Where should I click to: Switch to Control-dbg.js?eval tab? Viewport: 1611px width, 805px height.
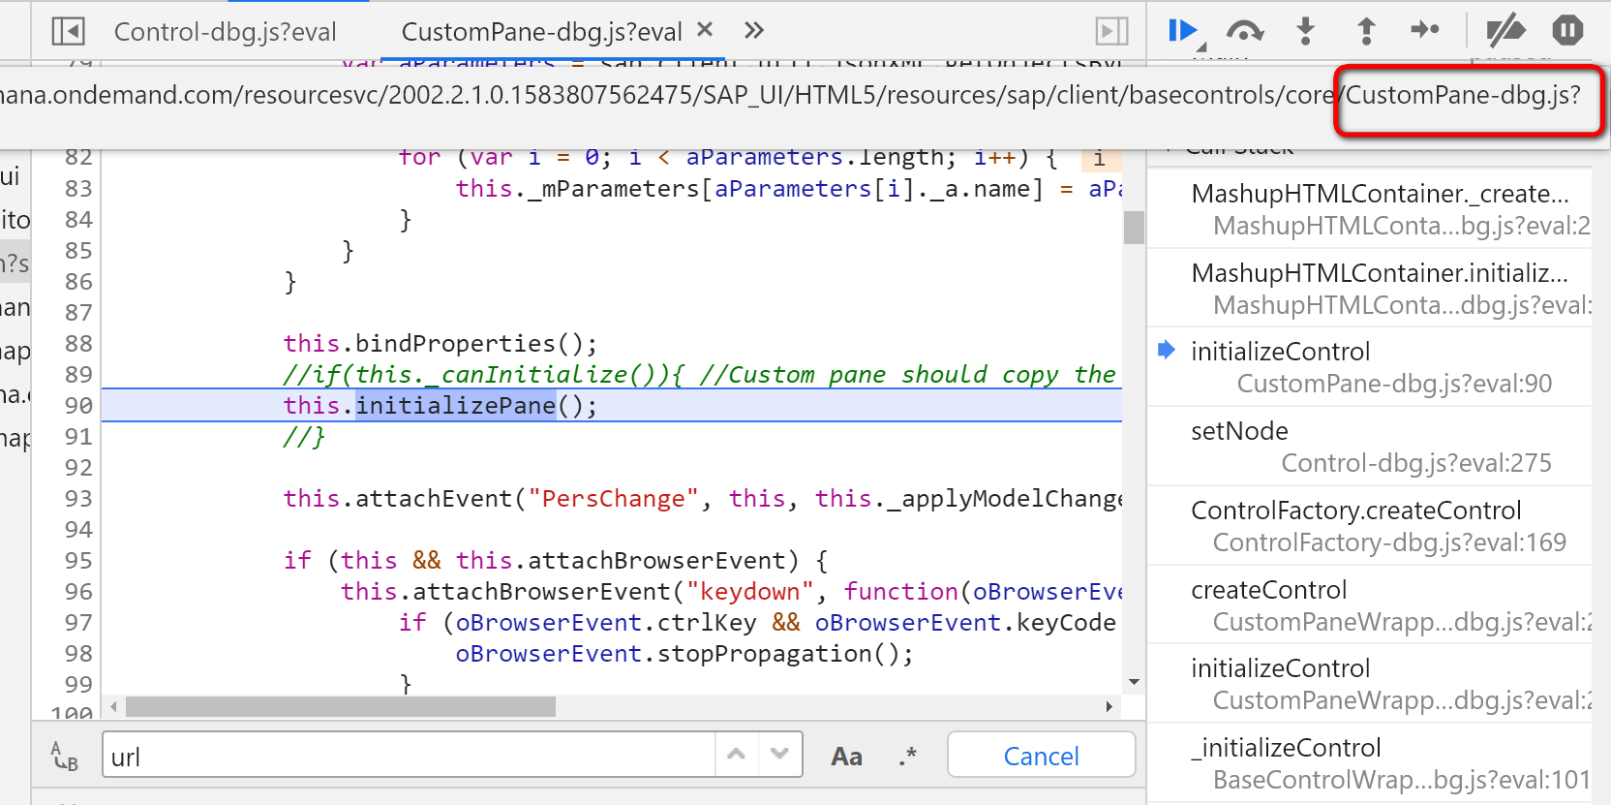coord(225,32)
